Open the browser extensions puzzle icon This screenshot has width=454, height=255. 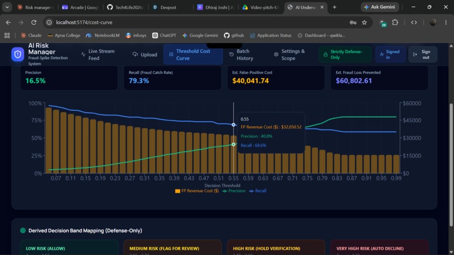[x=395, y=23]
